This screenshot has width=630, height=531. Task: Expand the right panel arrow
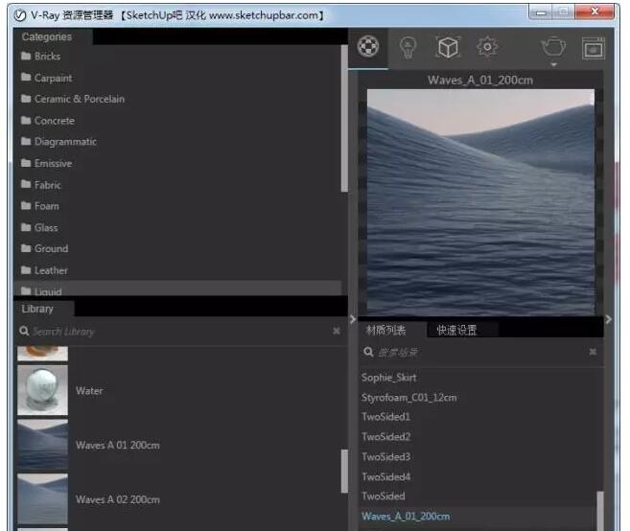[608, 319]
